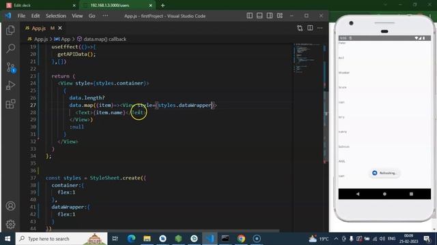Open the Search view in the activity bar
The width and height of the screenshot is (437, 245).
click(11, 48)
